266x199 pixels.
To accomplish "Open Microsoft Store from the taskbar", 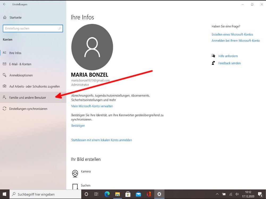I will click(128, 194).
